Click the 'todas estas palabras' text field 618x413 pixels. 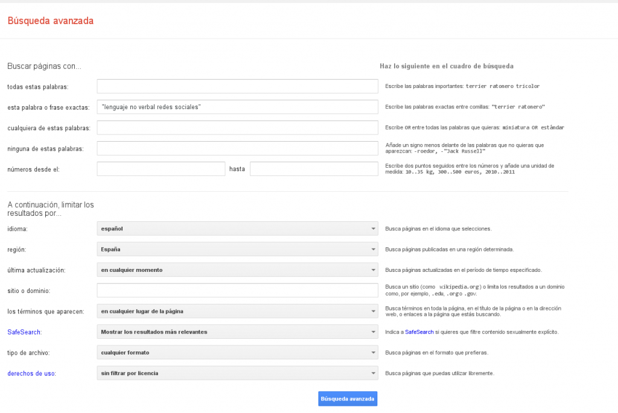click(x=237, y=86)
